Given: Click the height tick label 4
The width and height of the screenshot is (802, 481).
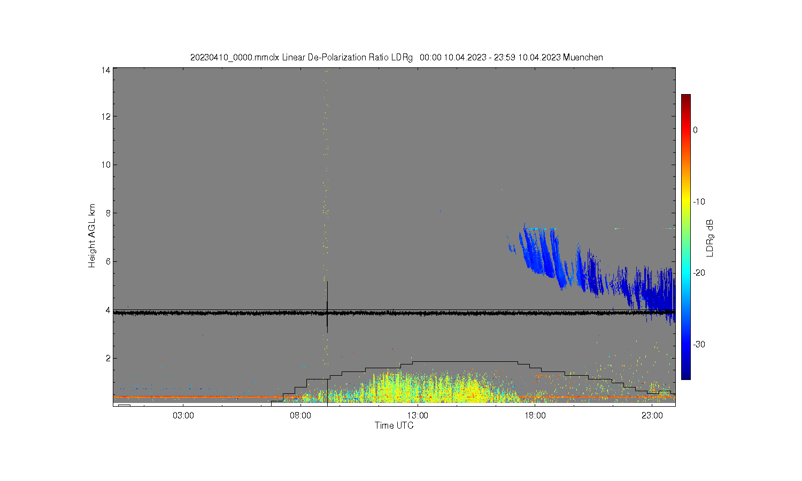Looking at the screenshot, I should coord(108,310).
